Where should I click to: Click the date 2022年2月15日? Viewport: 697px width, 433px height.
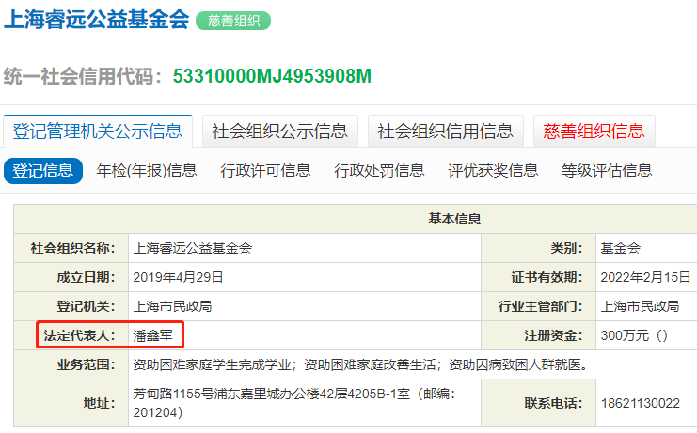click(x=645, y=277)
